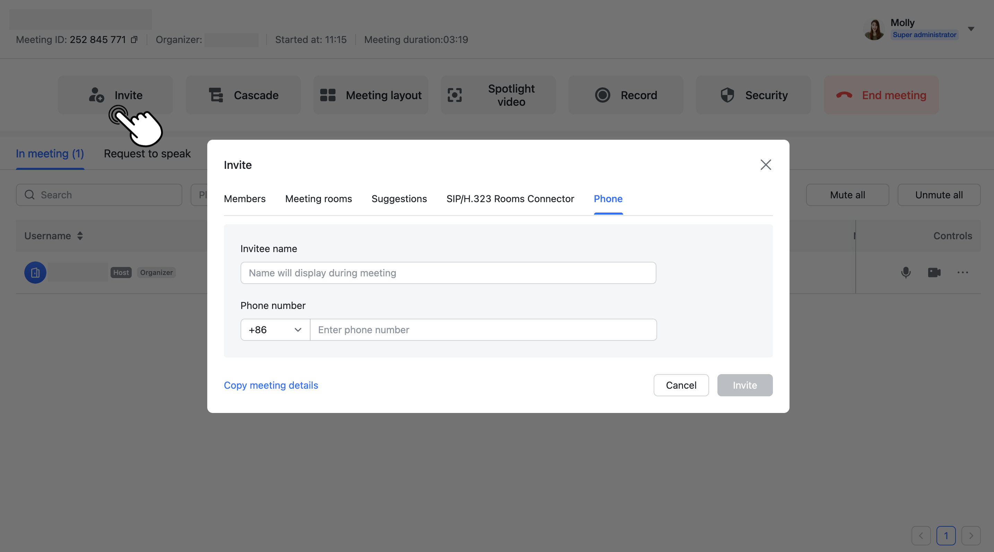Open the more options menu for the host

963,273
